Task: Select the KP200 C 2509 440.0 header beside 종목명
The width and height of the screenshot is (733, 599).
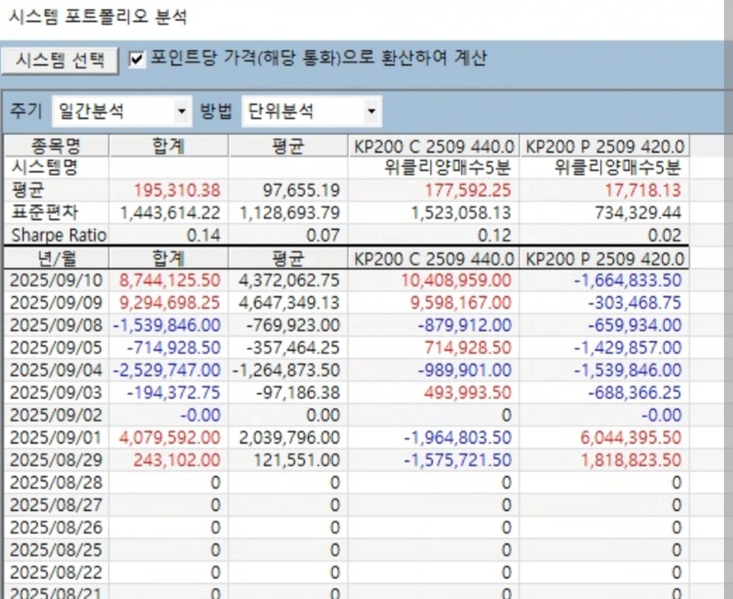Action: click(x=434, y=146)
